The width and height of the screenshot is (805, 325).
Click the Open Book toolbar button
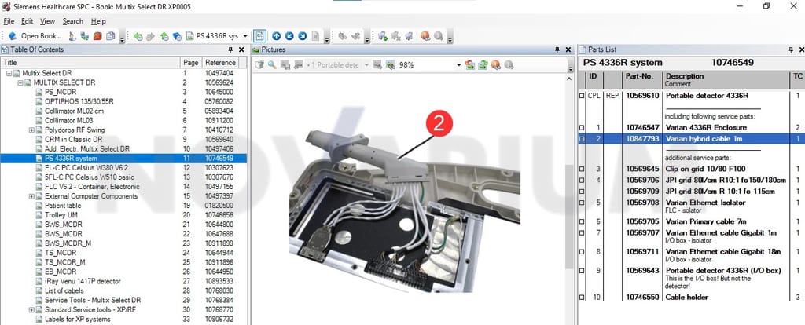35,36
